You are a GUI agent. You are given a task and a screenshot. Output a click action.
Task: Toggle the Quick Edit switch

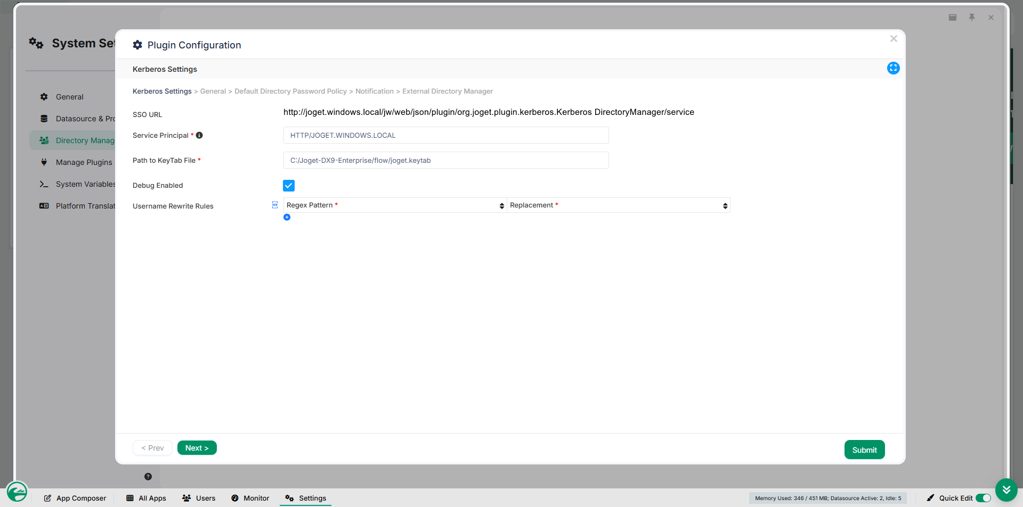coord(984,498)
